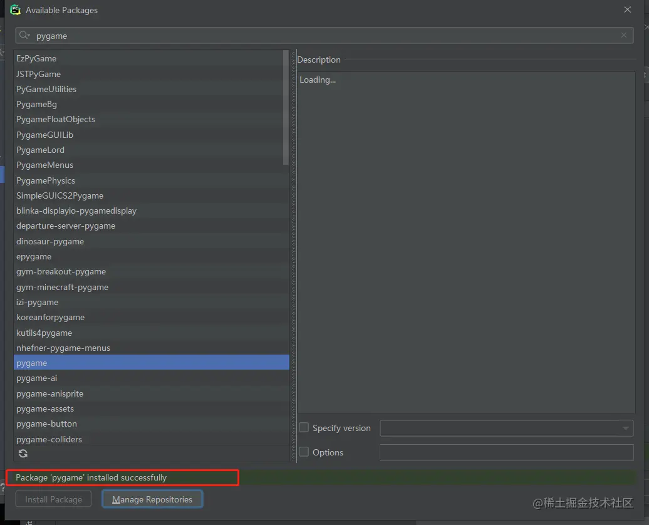
Task: Select blinka-displayio-pygamedisplay package
Action: tap(152, 211)
